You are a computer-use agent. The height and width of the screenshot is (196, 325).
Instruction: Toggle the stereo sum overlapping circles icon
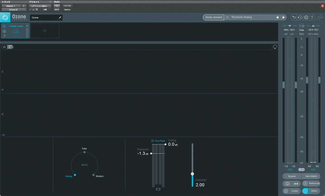coord(287,184)
